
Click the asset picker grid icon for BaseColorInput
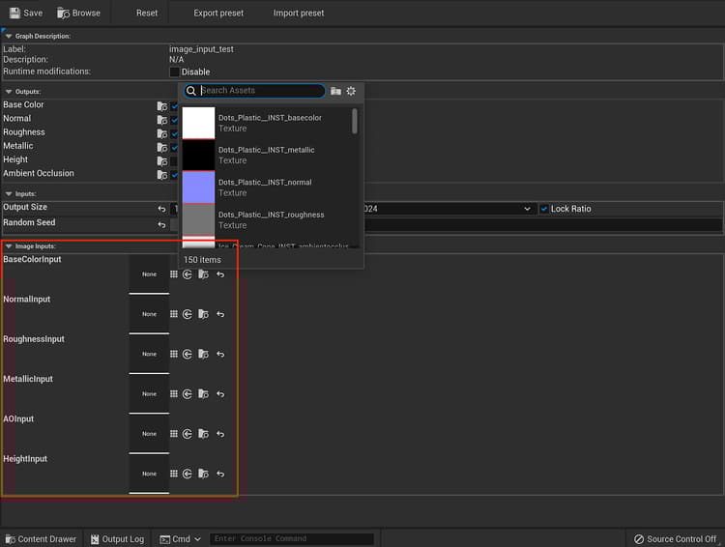(x=174, y=274)
